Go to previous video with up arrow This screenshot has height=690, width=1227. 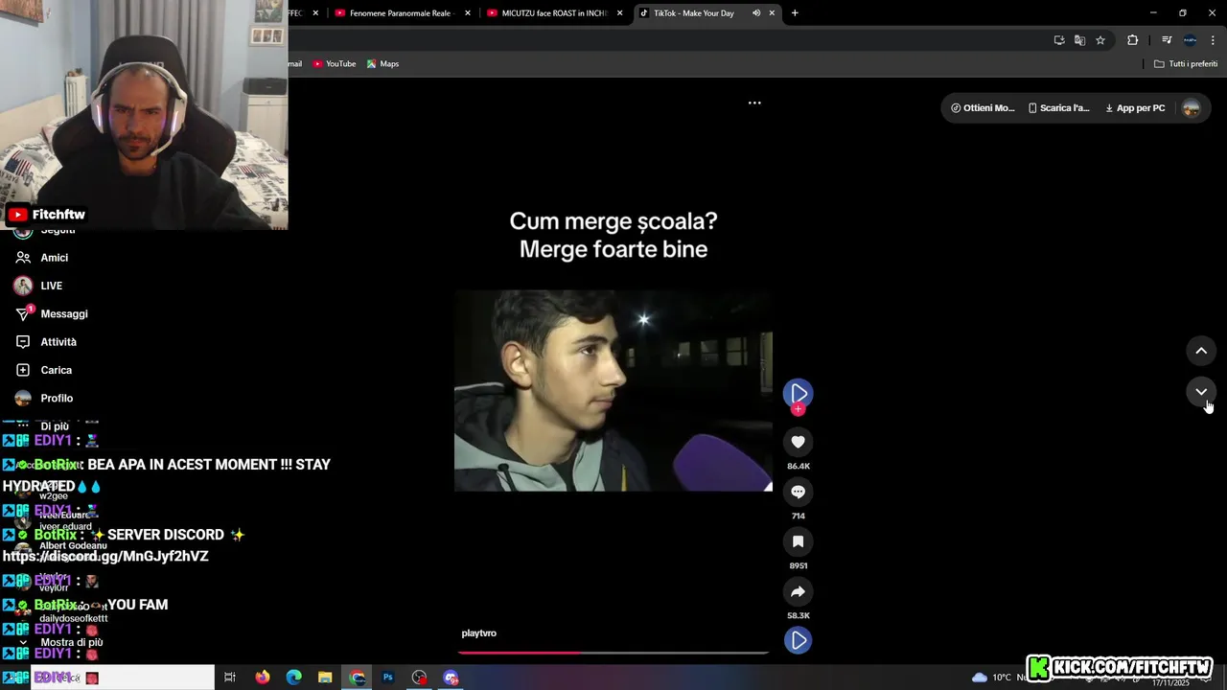coord(1201,351)
